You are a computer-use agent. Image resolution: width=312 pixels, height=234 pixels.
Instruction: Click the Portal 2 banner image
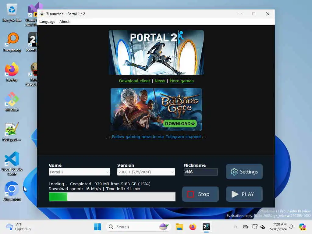pyautogui.click(x=156, y=52)
